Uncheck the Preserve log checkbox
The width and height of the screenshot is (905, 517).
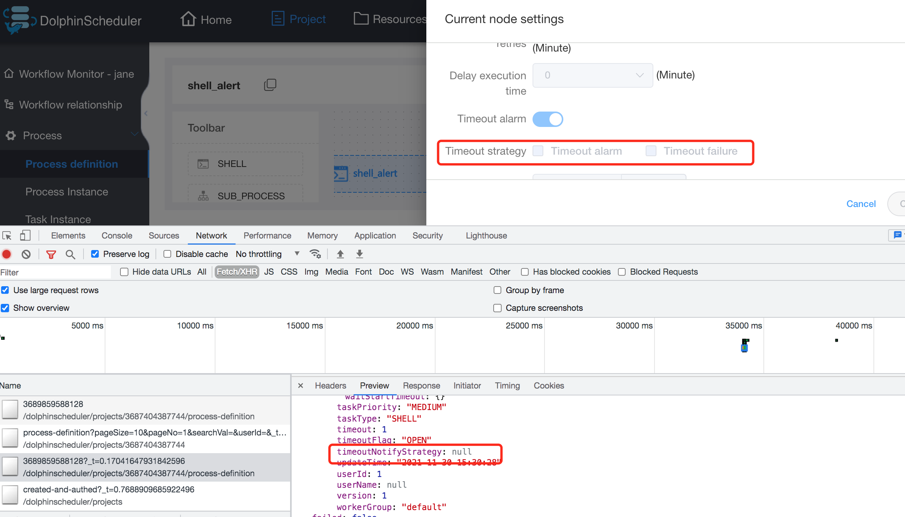[x=95, y=254]
